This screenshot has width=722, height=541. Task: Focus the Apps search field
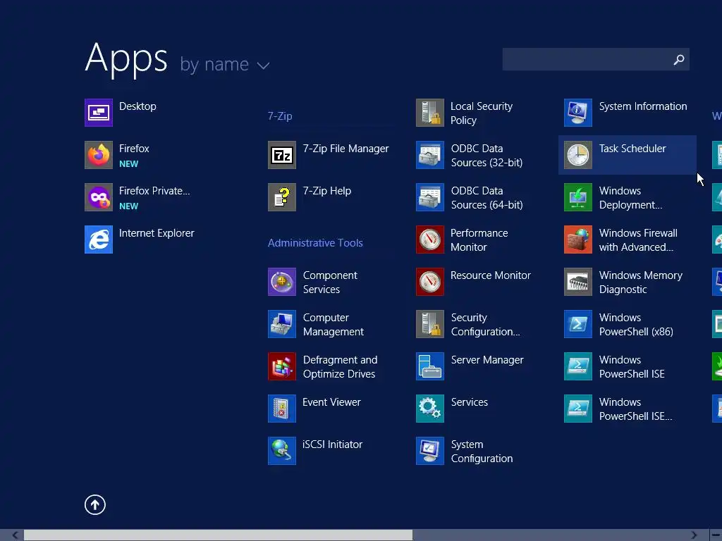(x=596, y=59)
